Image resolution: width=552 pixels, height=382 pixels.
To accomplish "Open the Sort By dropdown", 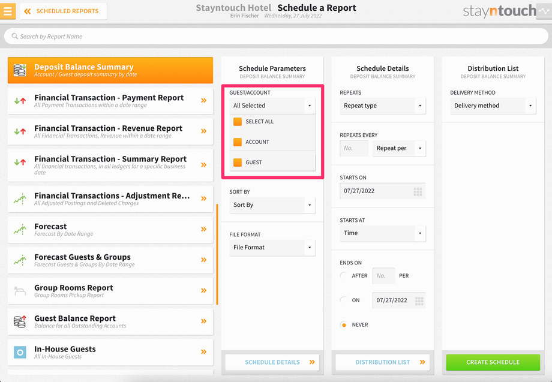I will pos(272,205).
